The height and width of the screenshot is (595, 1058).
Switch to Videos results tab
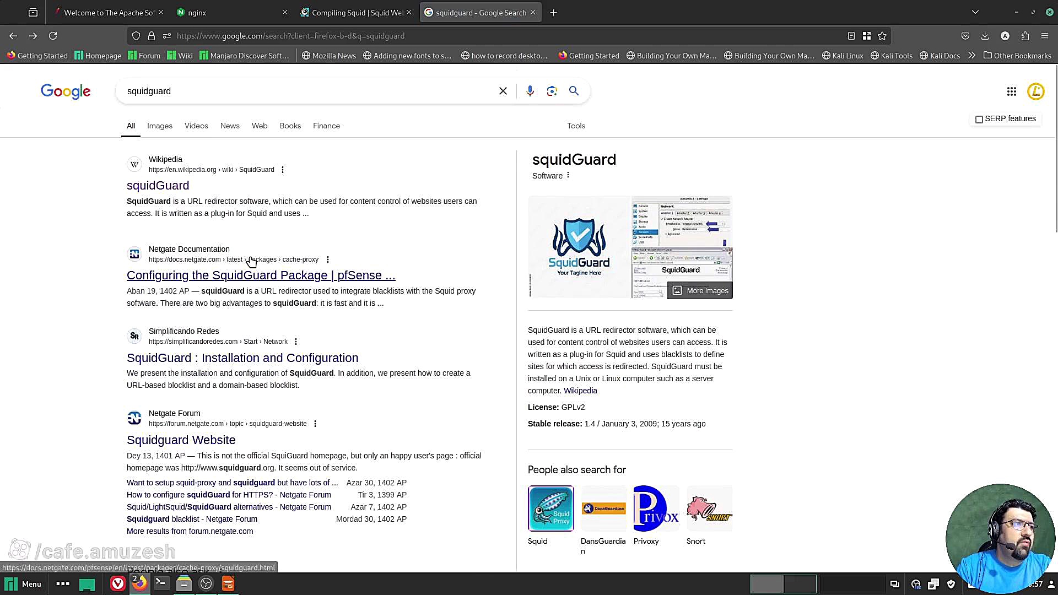pyautogui.click(x=196, y=126)
